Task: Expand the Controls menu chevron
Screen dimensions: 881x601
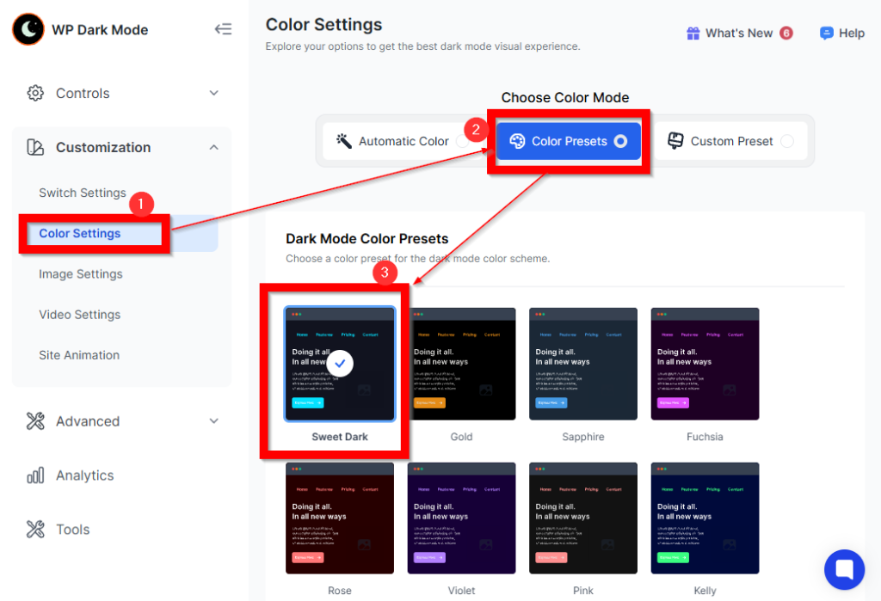Action: (x=214, y=93)
